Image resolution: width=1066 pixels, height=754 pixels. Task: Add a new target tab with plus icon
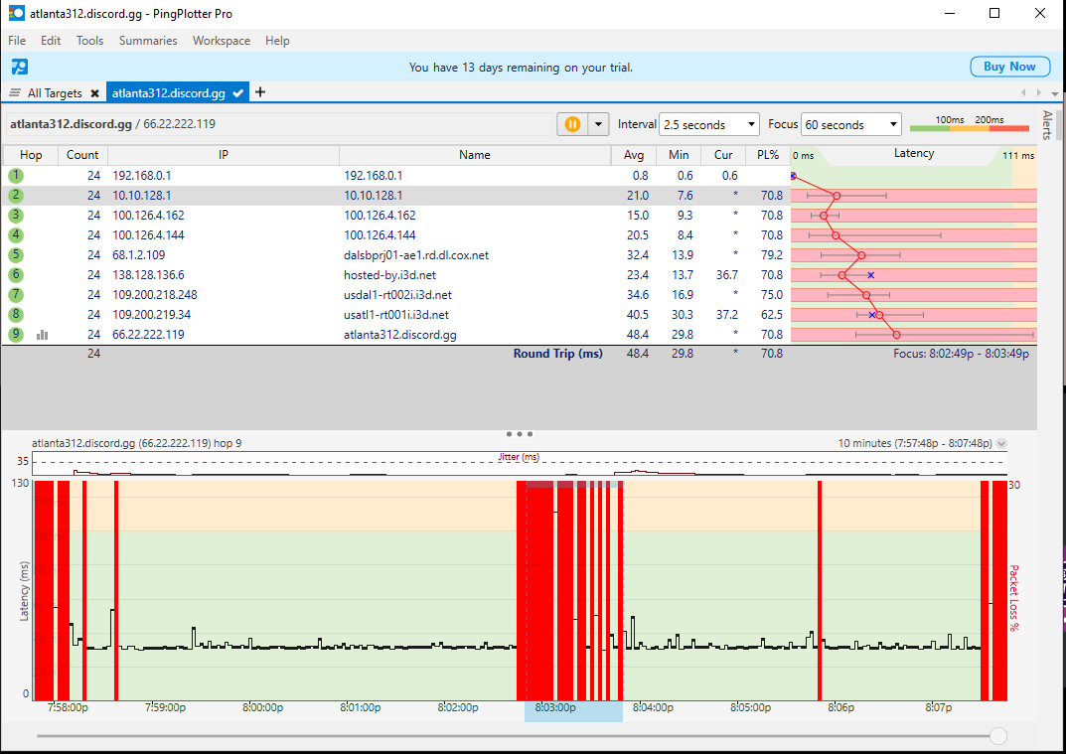pyautogui.click(x=260, y=92)
